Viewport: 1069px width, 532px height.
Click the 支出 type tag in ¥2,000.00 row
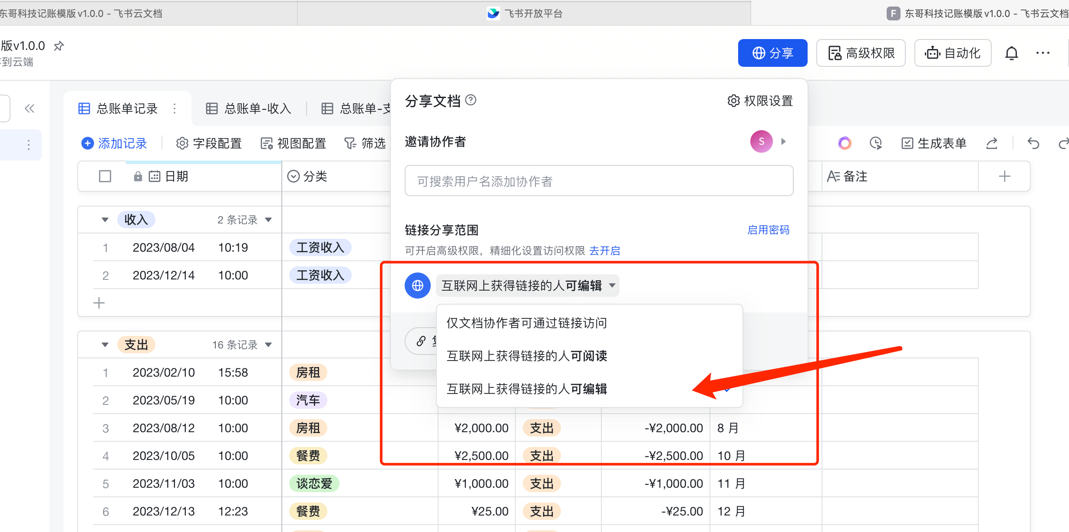pos(542,428)
